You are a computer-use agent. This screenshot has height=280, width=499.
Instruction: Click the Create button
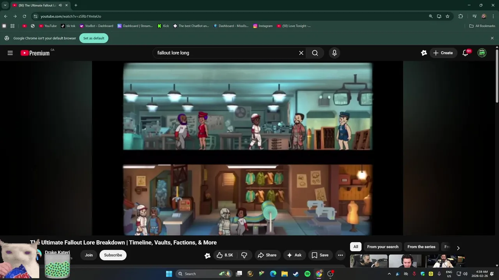tap(443, 53)
